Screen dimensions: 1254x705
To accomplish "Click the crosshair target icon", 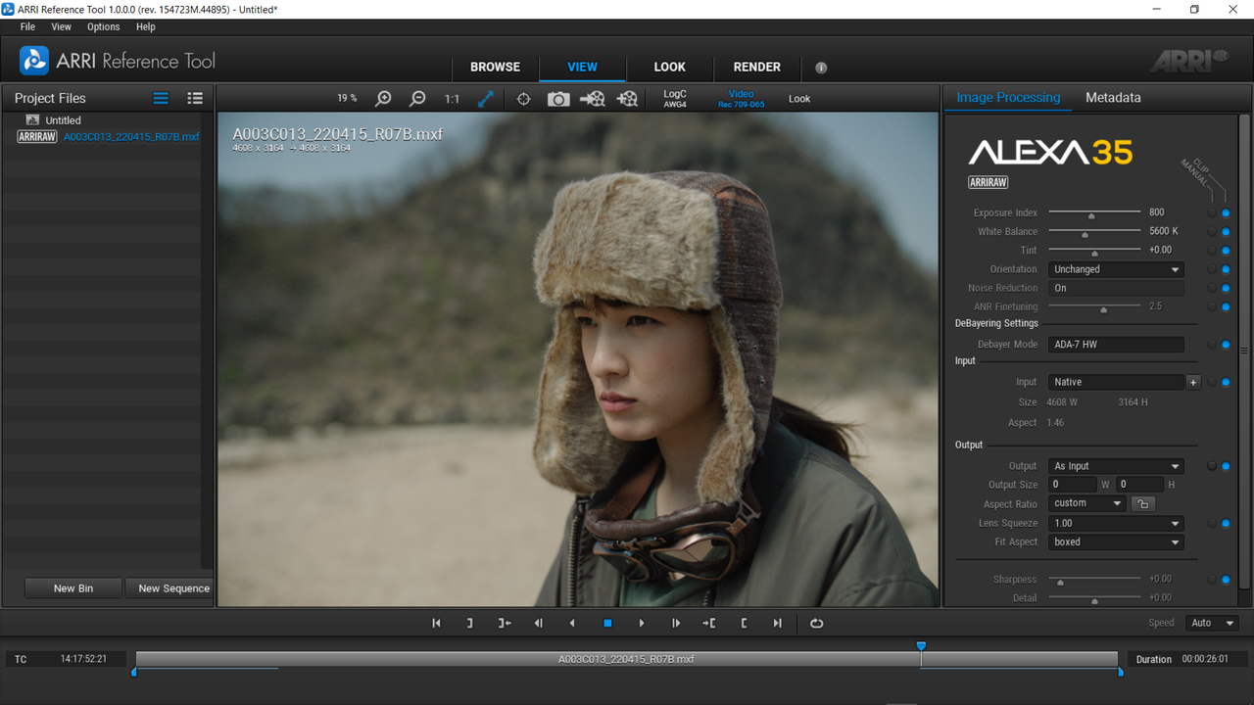I will [523, 99].
